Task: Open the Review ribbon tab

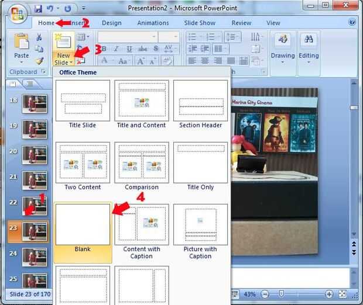Action: point(241,23)
